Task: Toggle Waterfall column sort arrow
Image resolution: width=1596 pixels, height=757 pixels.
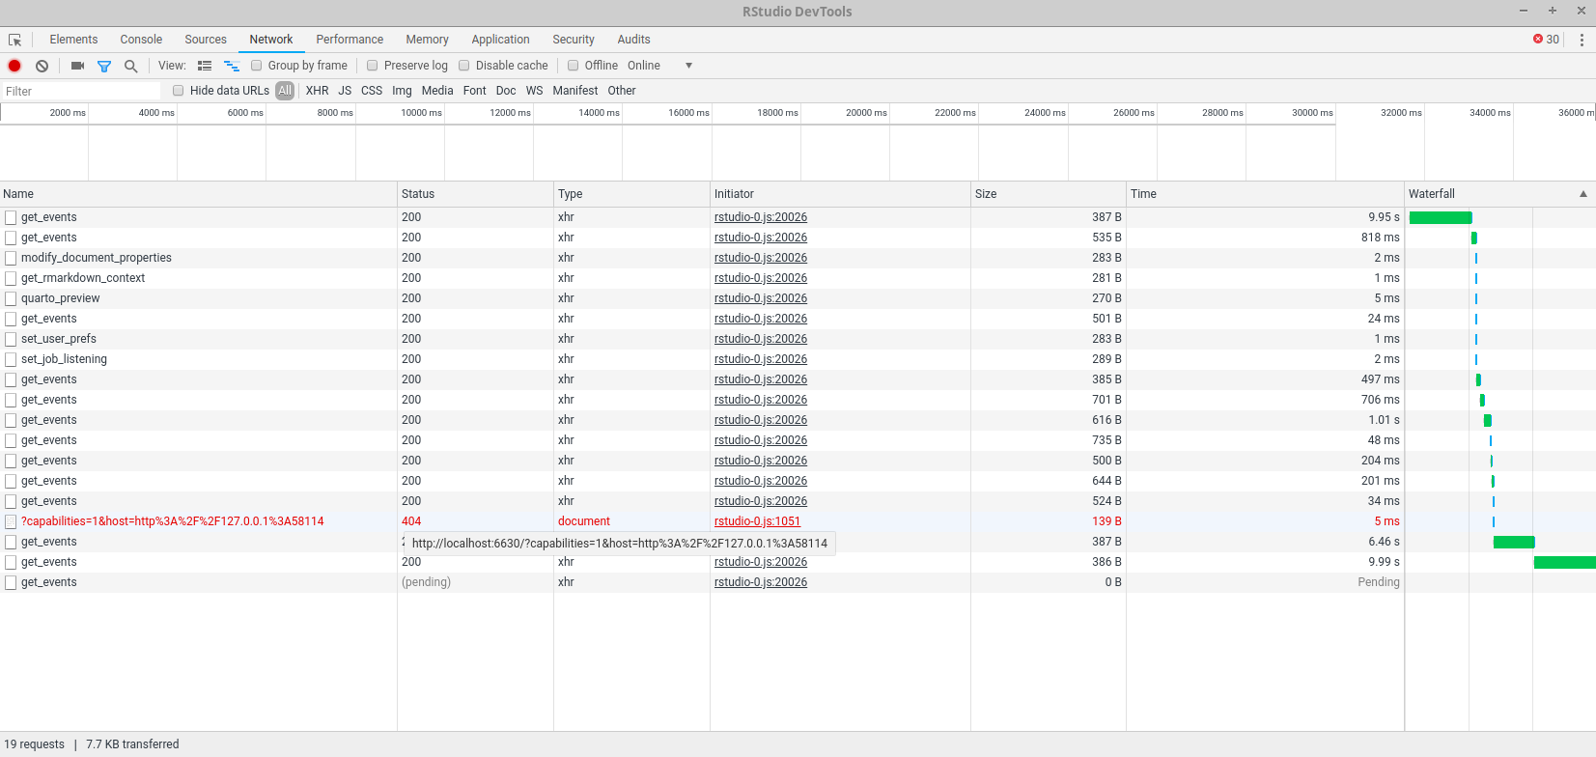Action: pos(1583,194)
